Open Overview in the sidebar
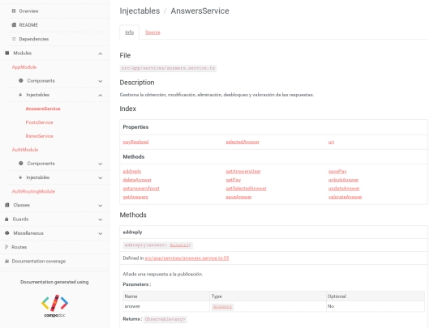 28,11
